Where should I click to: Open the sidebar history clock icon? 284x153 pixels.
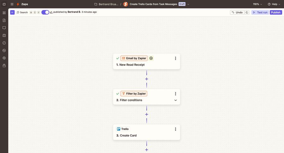point(4,43)
